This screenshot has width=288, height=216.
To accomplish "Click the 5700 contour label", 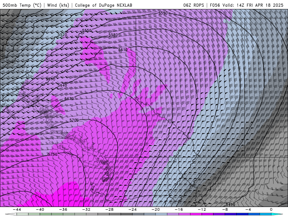I will point(74,120).
